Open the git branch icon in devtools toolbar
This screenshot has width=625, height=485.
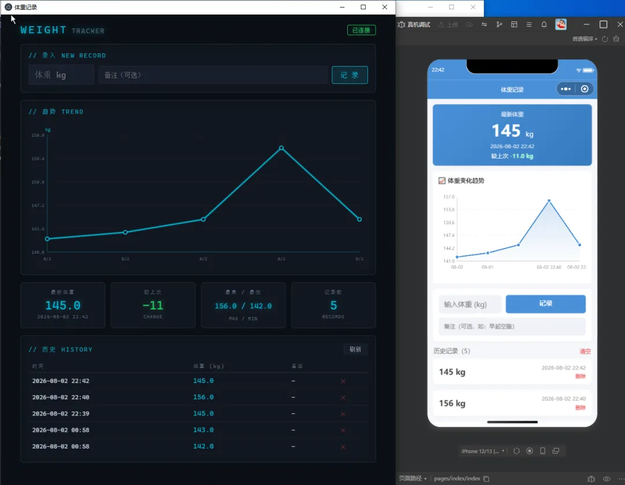[x=499, y=25]
